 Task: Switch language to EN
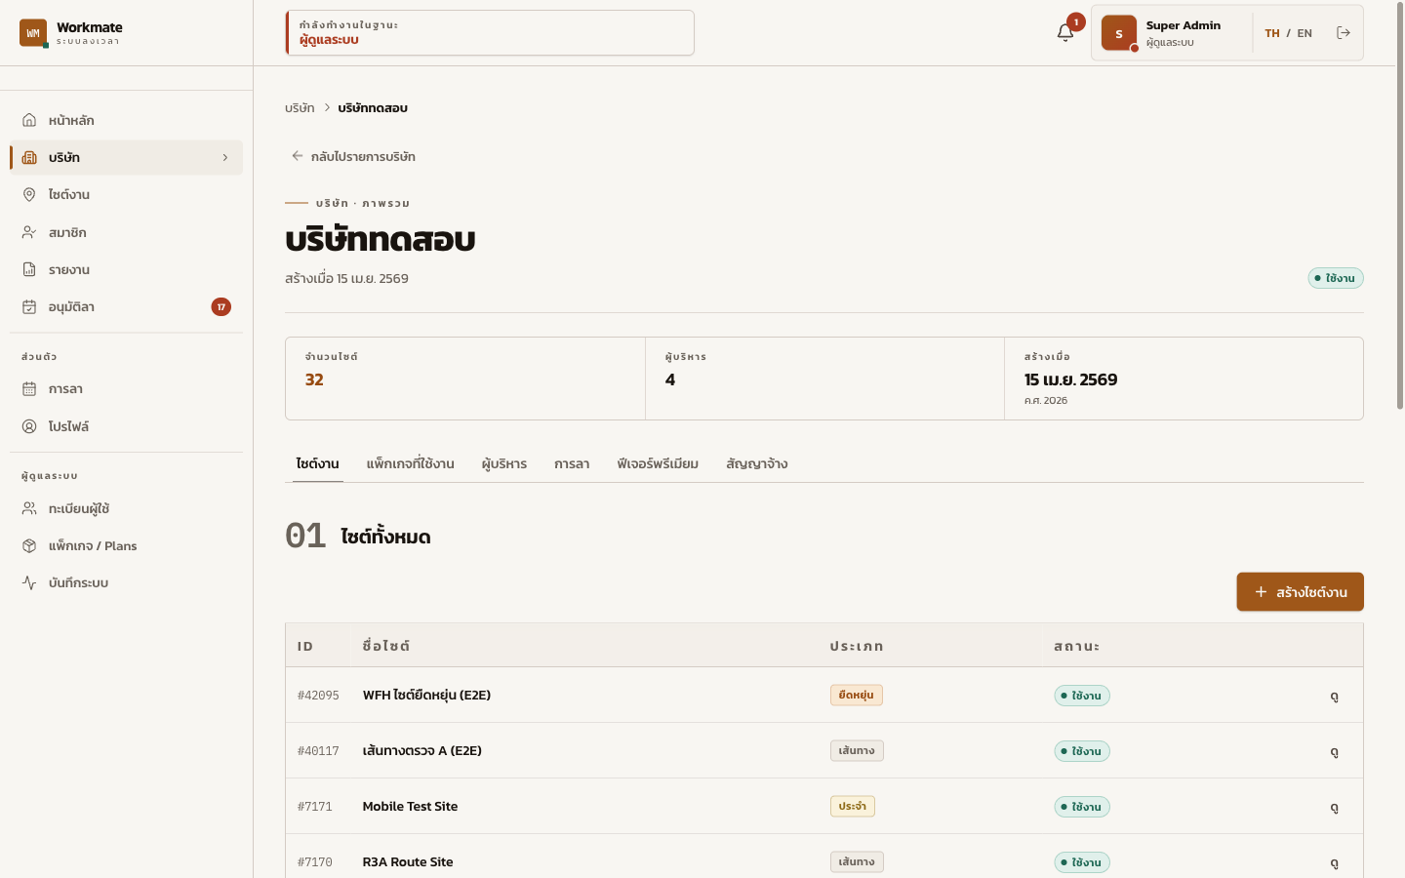point(1305,33)
